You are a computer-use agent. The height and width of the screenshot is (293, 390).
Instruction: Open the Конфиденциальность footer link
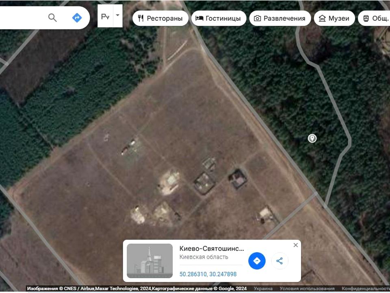click(365, 289)
